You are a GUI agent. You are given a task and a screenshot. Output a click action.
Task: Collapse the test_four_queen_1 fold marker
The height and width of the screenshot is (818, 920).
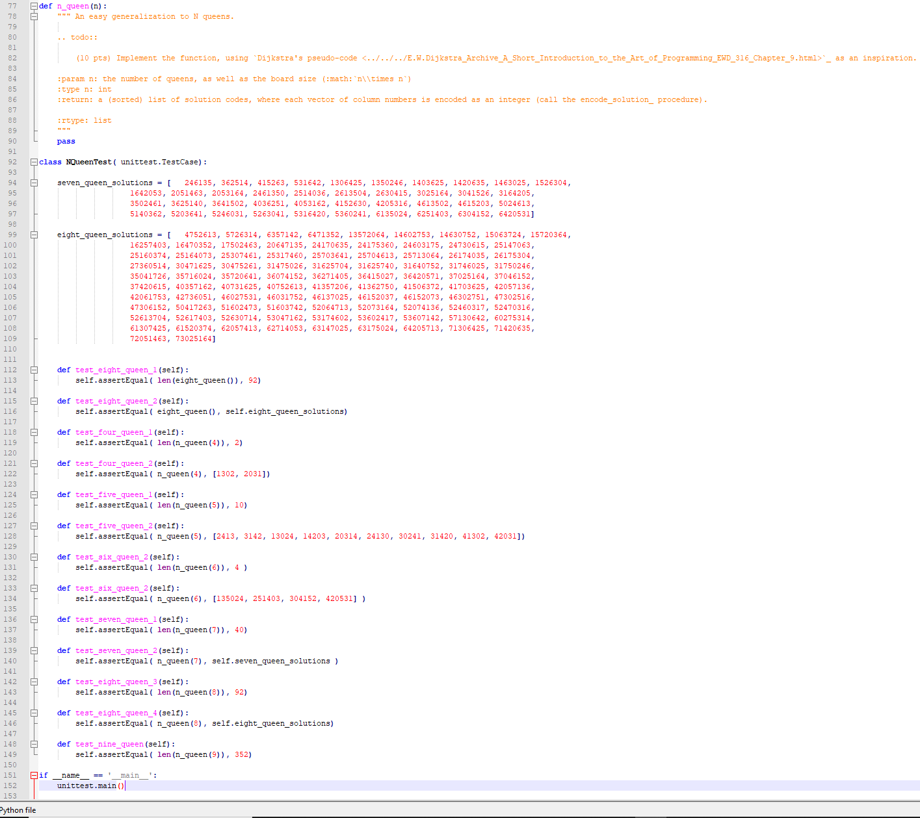click(x=34, y=432)
